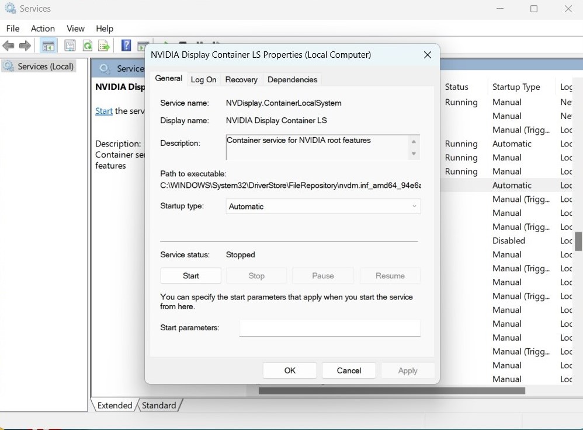Click the Export List toolbar icon
The height and width of the screenshot is (430, 583).
click(x=104, y=46)
